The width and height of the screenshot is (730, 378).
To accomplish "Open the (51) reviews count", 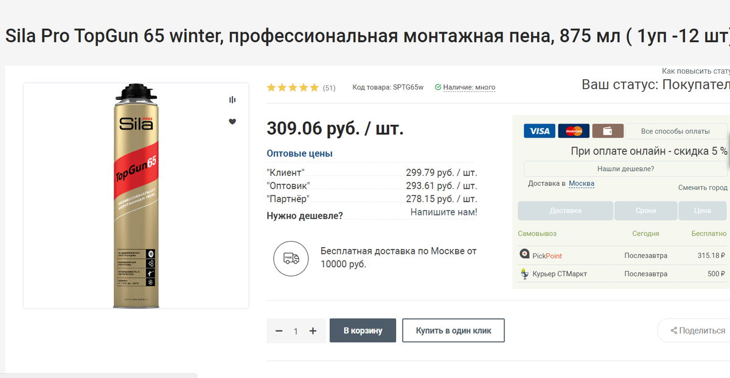I will point(329,88).
